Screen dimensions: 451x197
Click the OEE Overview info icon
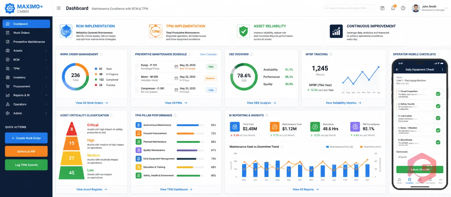252,54
